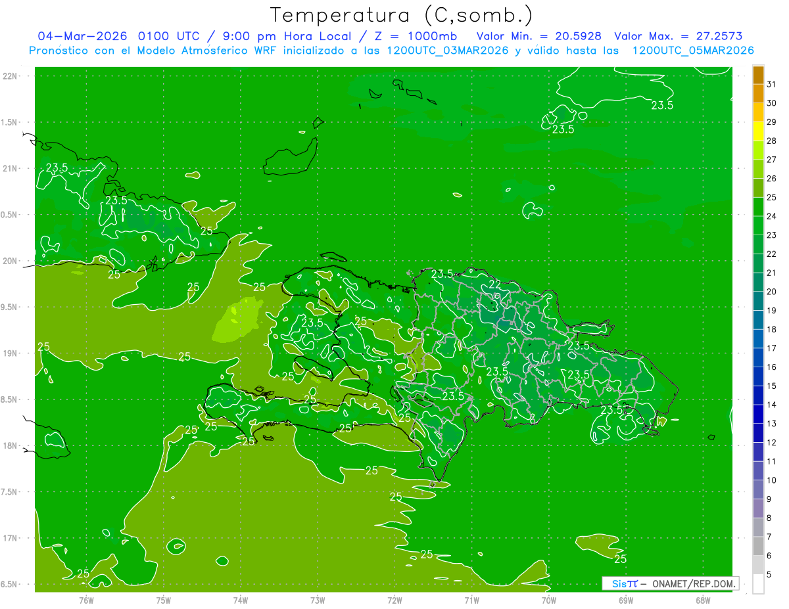Click the "20N" latitude axis label

pyautogui.click(x=11, y=261)
